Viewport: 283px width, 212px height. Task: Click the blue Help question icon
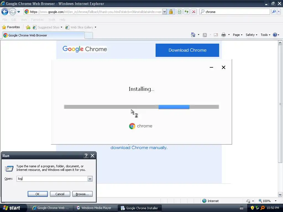[x=275, y=35]
